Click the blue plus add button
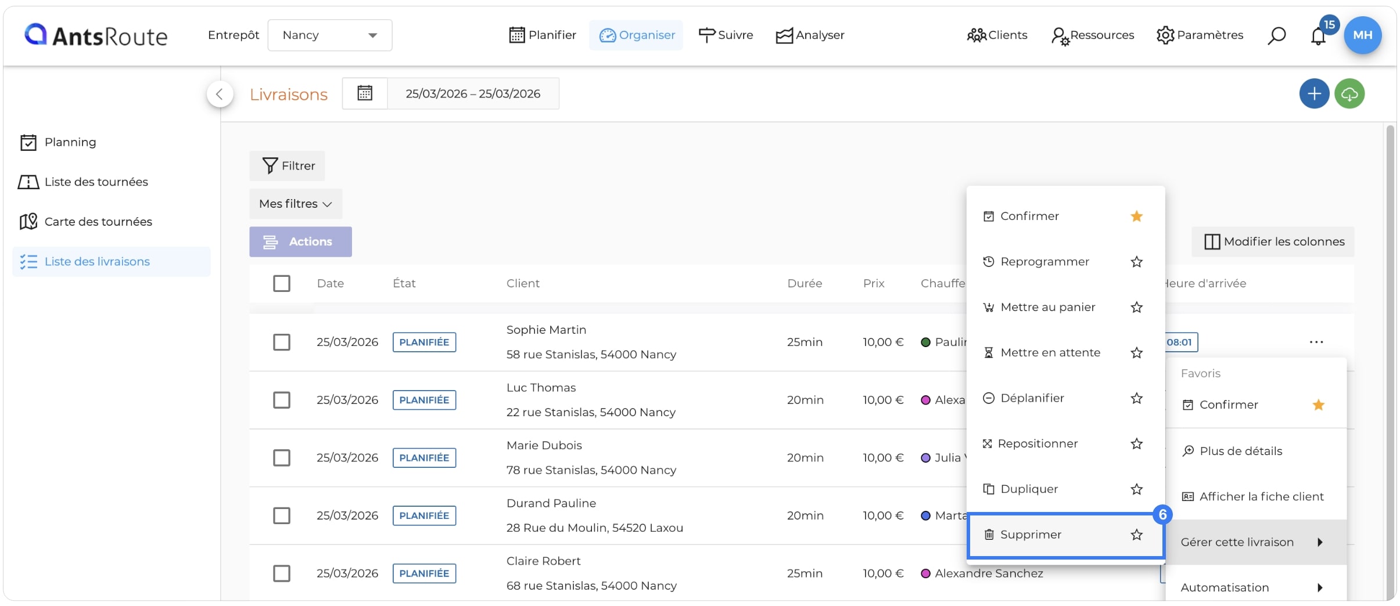 (1314, 93)
